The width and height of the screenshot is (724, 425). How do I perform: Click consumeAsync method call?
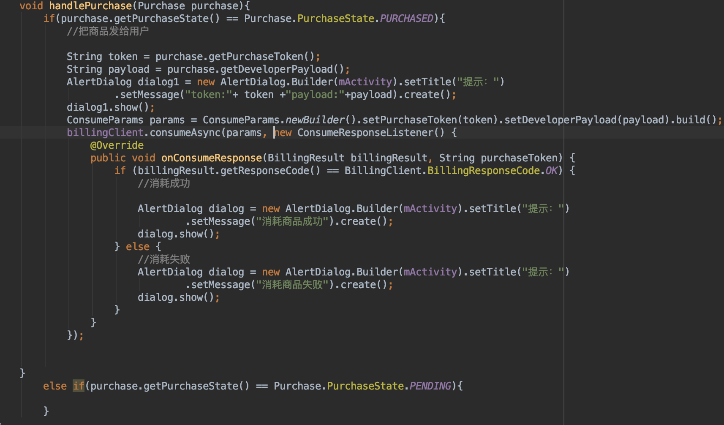tap(185, 133)
